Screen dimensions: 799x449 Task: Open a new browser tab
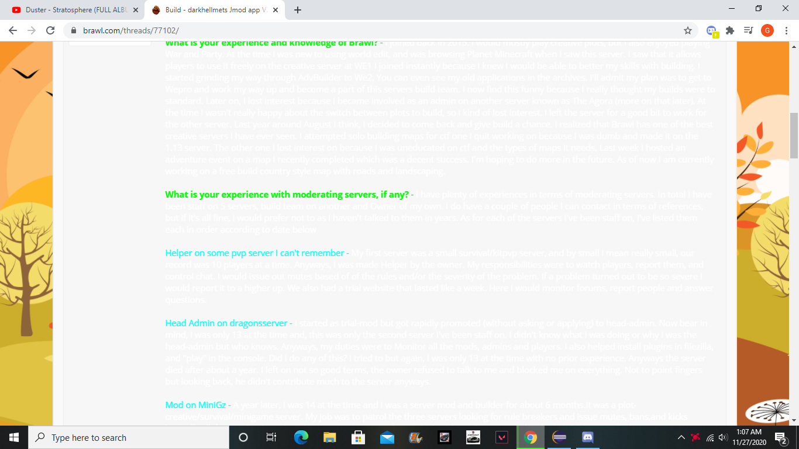pos(297,10)
